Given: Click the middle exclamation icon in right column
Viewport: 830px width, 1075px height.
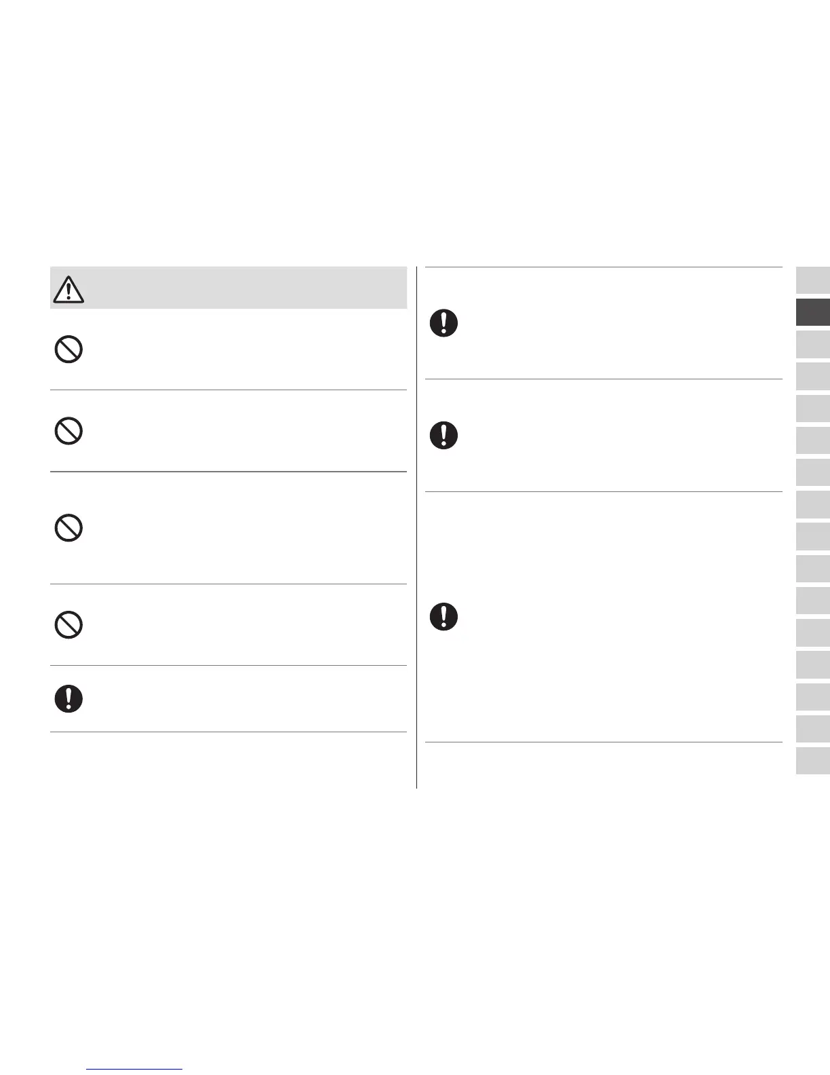Looking at the screenshot, I should (x=443, y=435).
